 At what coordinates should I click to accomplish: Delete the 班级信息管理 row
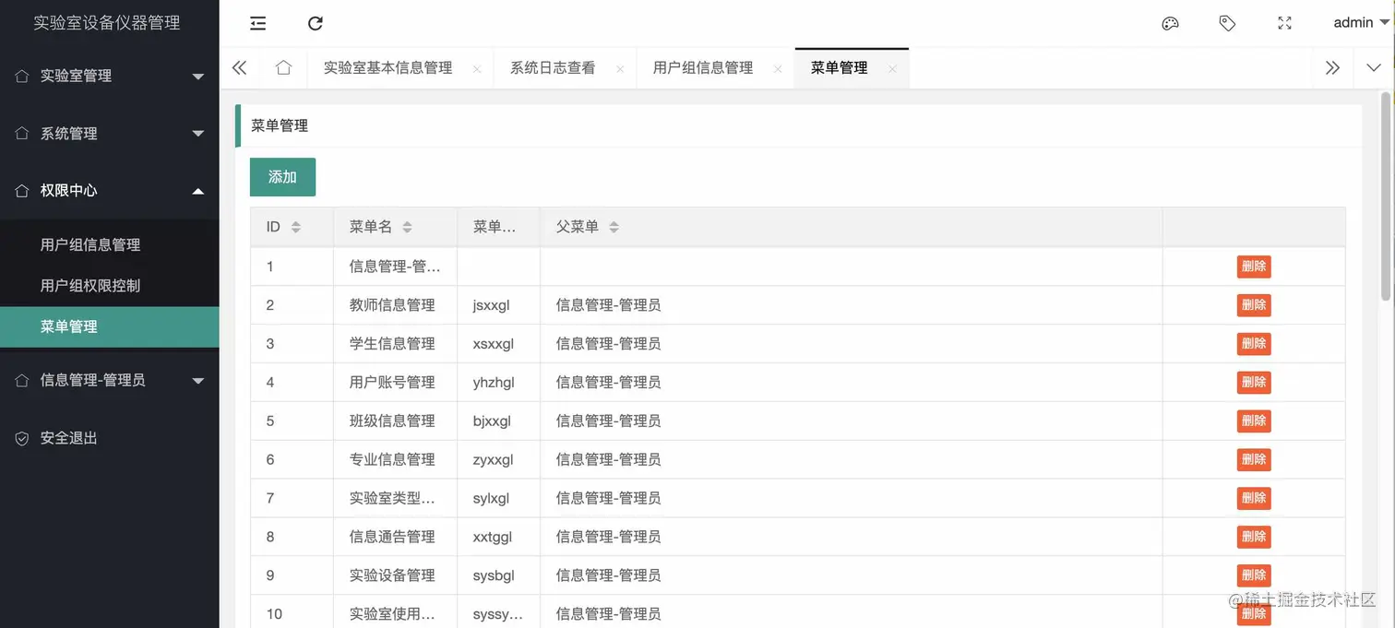pos(1254,421)
